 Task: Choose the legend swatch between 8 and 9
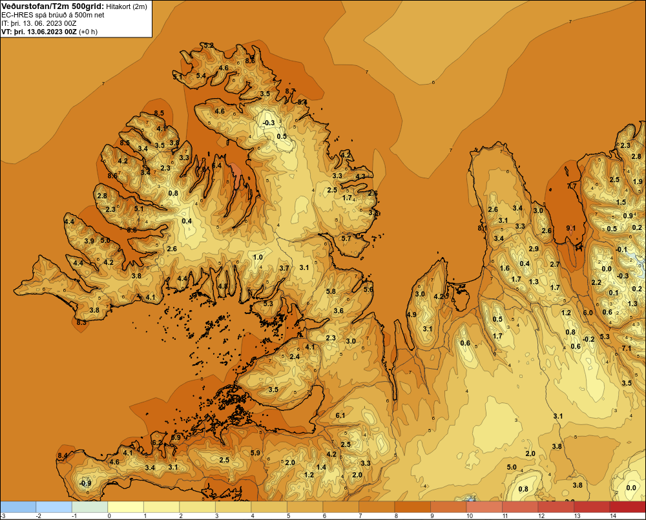[x=412, y=507]
